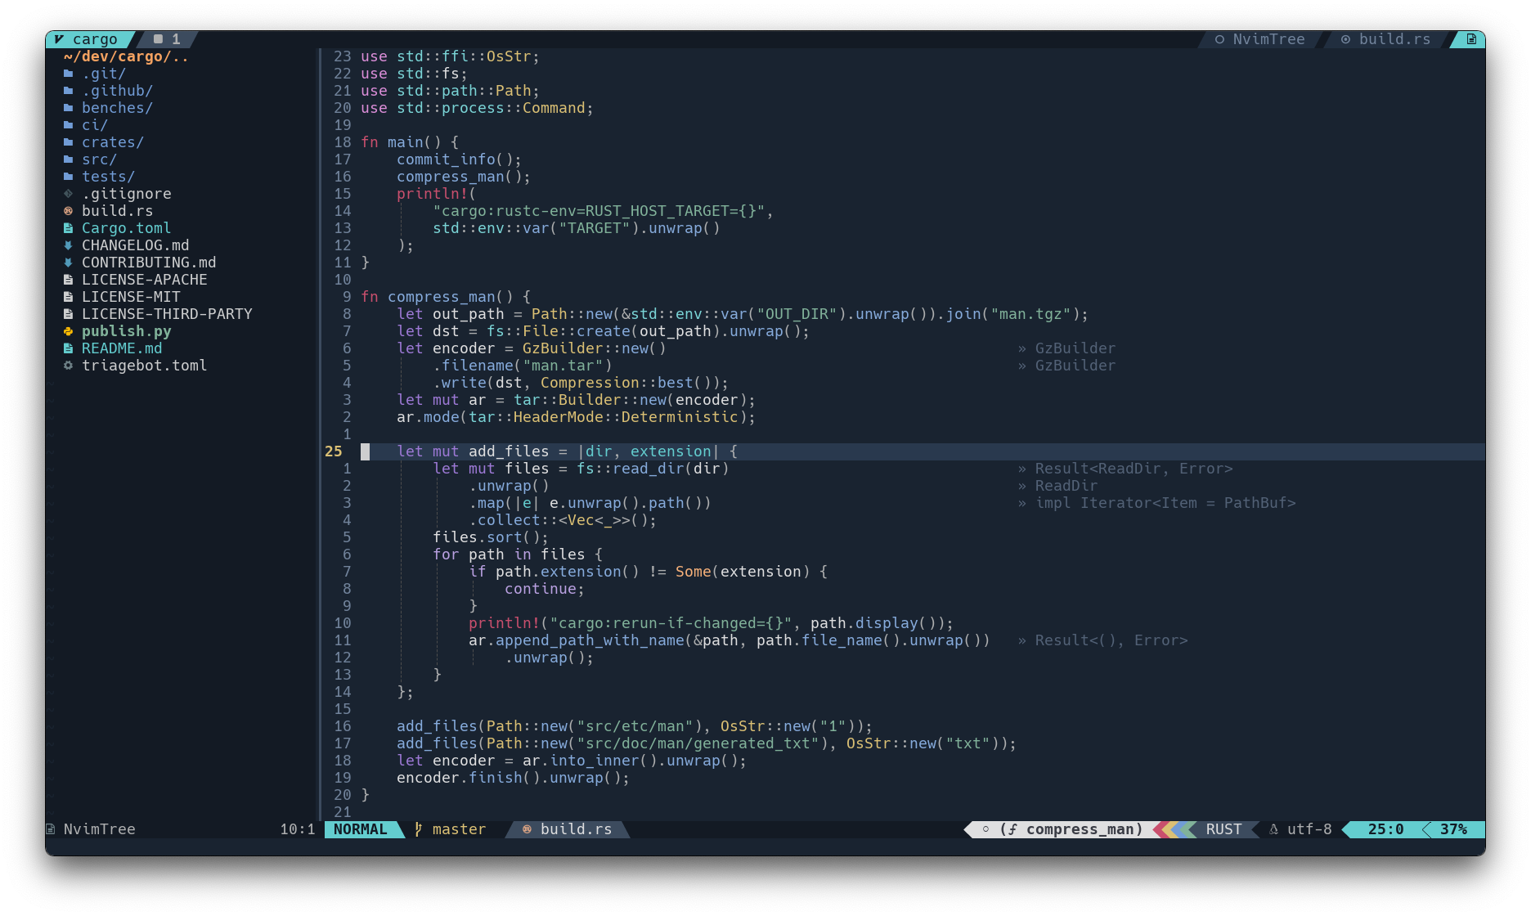Screen dimensions: 1531x916
Task: Click the Rust icon beside build.rs
Action: 69,210
